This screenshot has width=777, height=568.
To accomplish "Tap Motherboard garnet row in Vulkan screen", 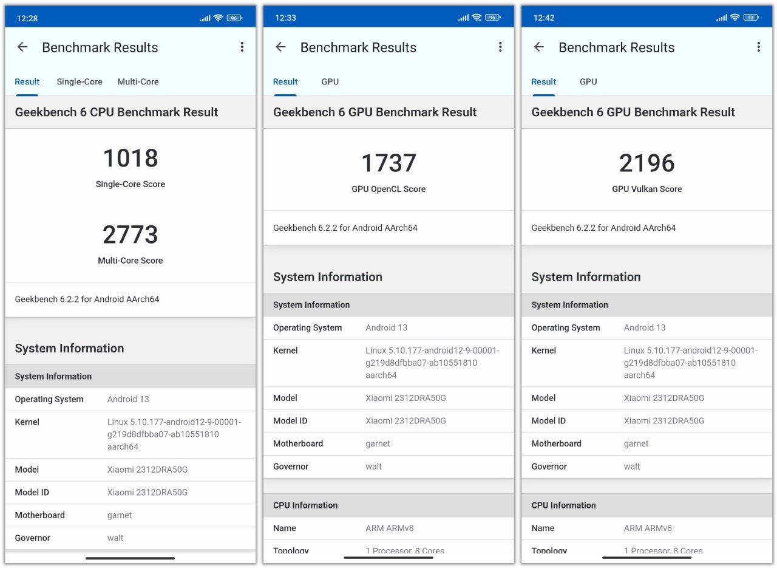I will tap(647, 443).
